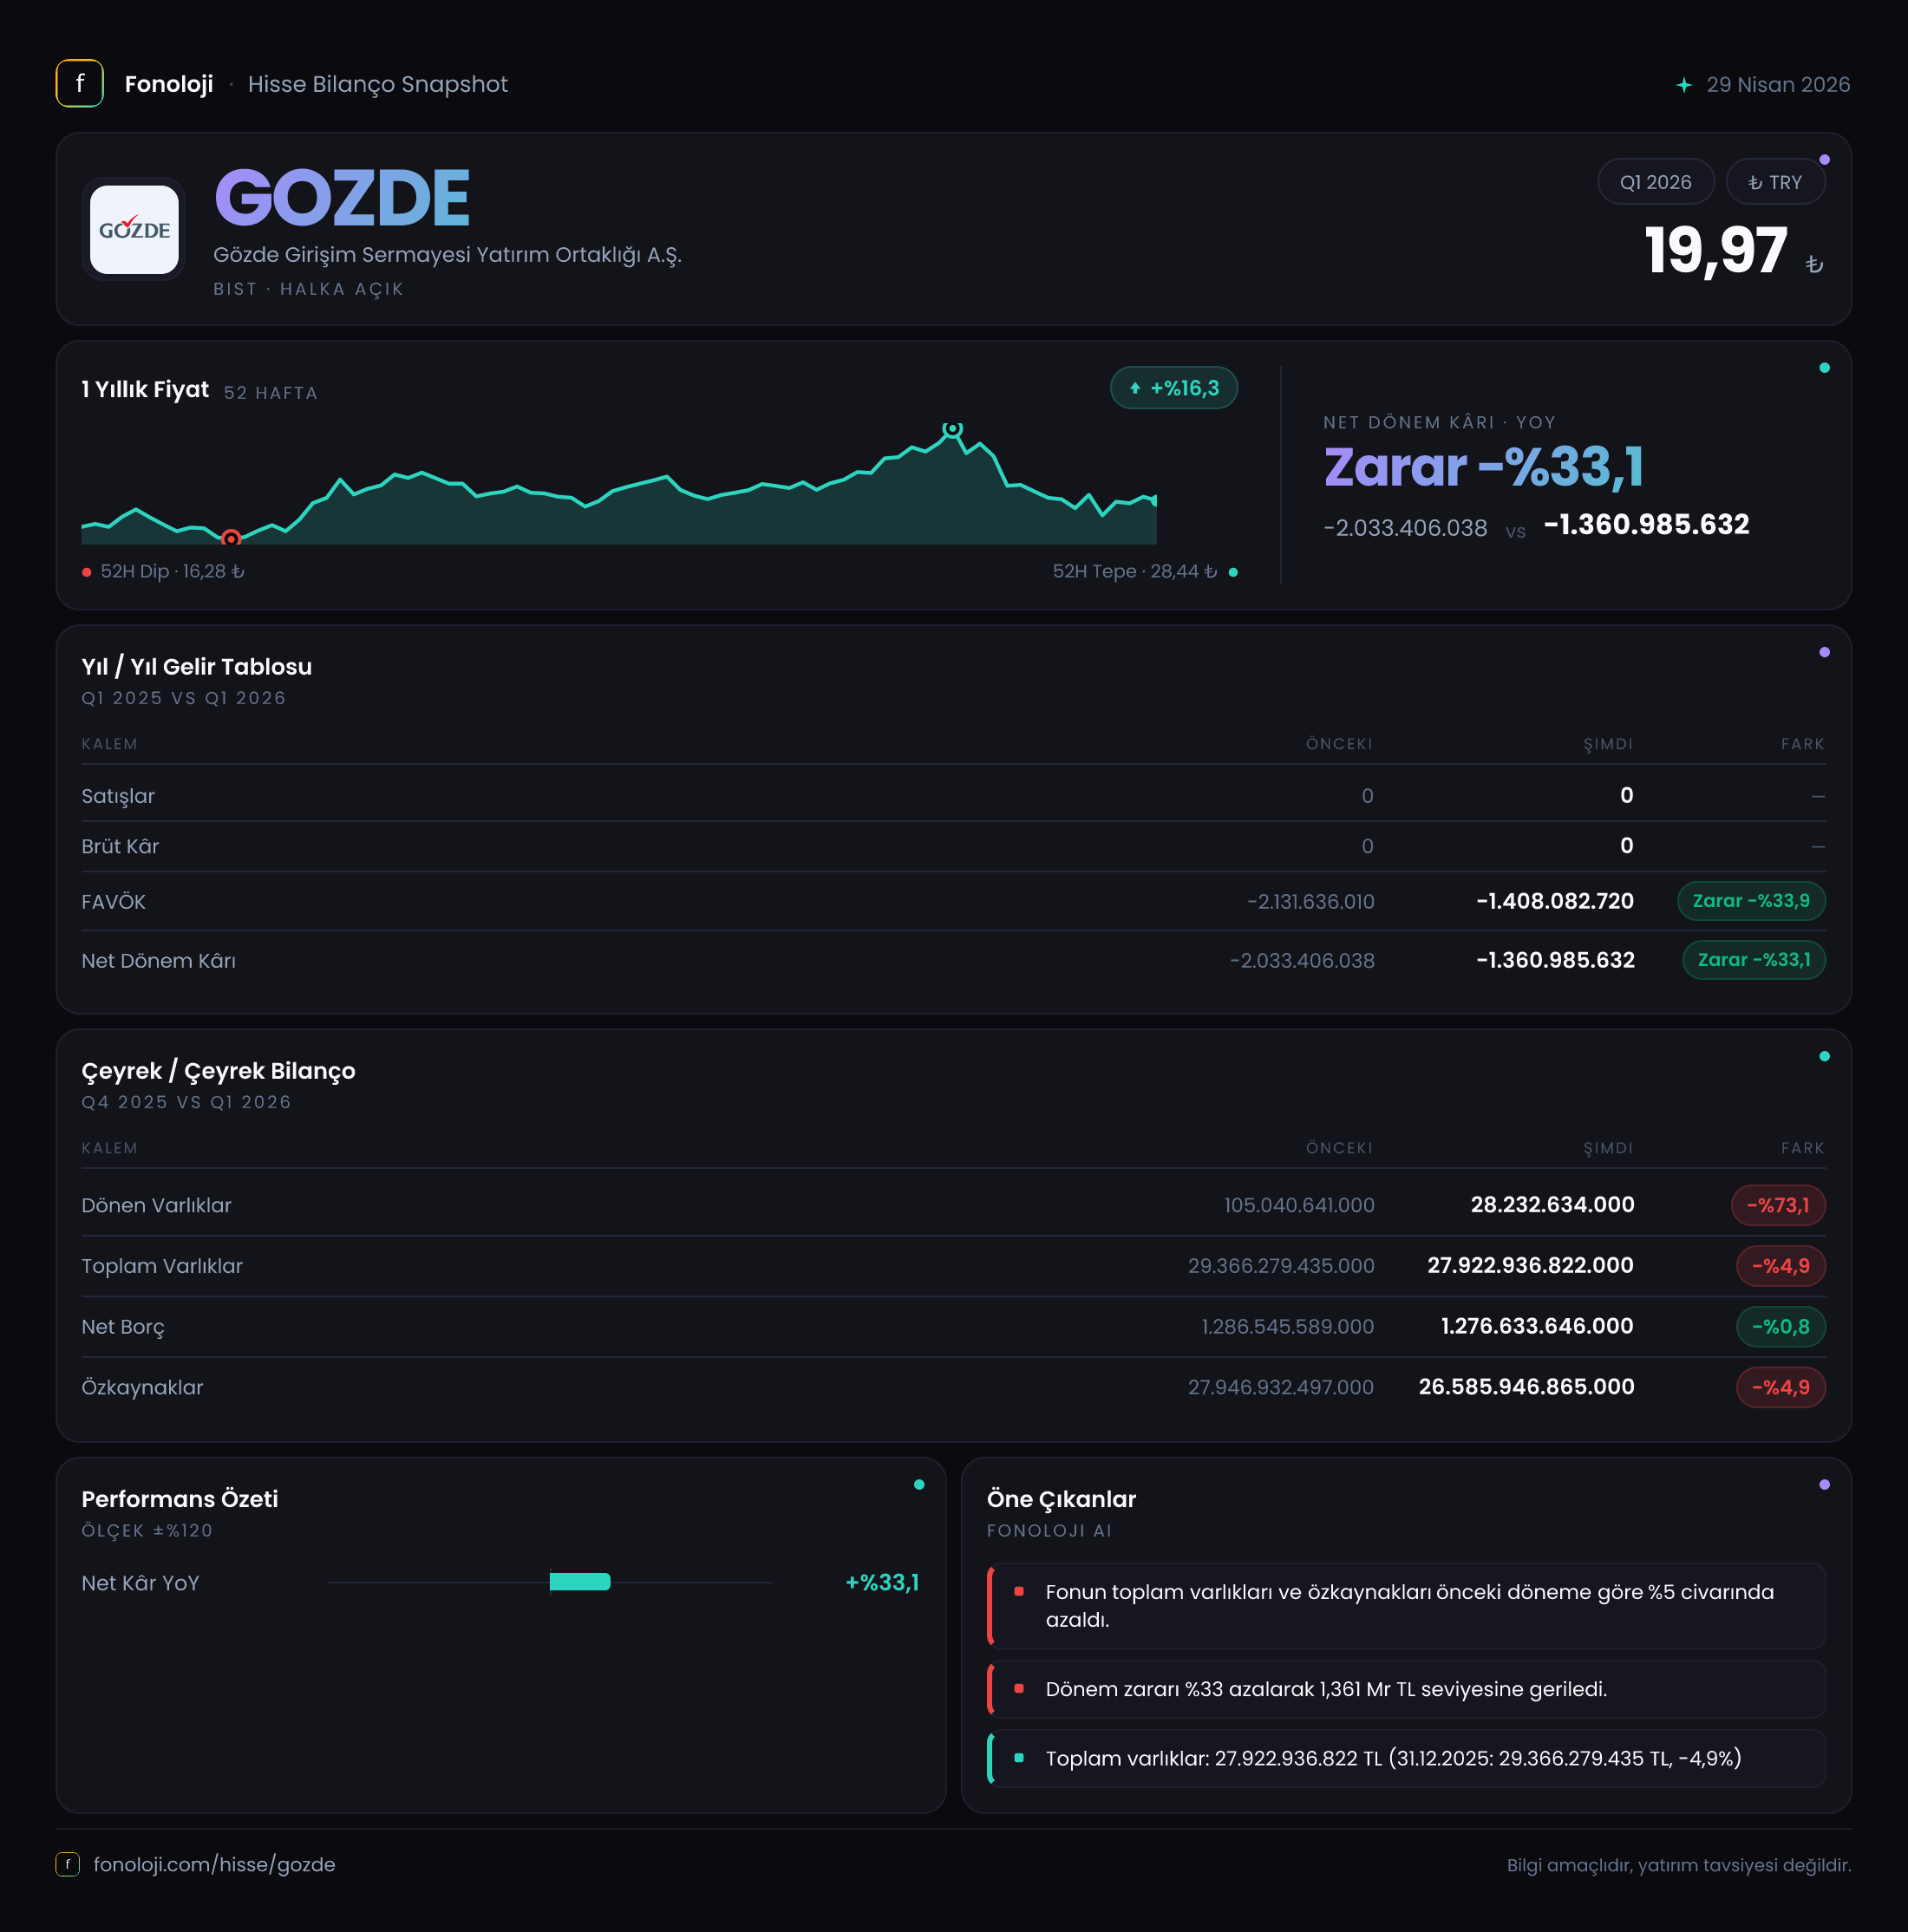Image resolution: width=1908 pixels, height=1932 pixels.
Task: Click the 'Hisse Bilanço Snapshot' subtitle
Action: pos(378,84)
